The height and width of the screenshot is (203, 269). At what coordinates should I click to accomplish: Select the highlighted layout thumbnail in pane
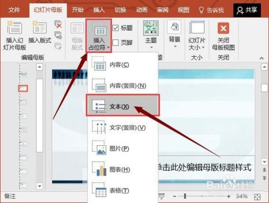click(x=23, y=89)
